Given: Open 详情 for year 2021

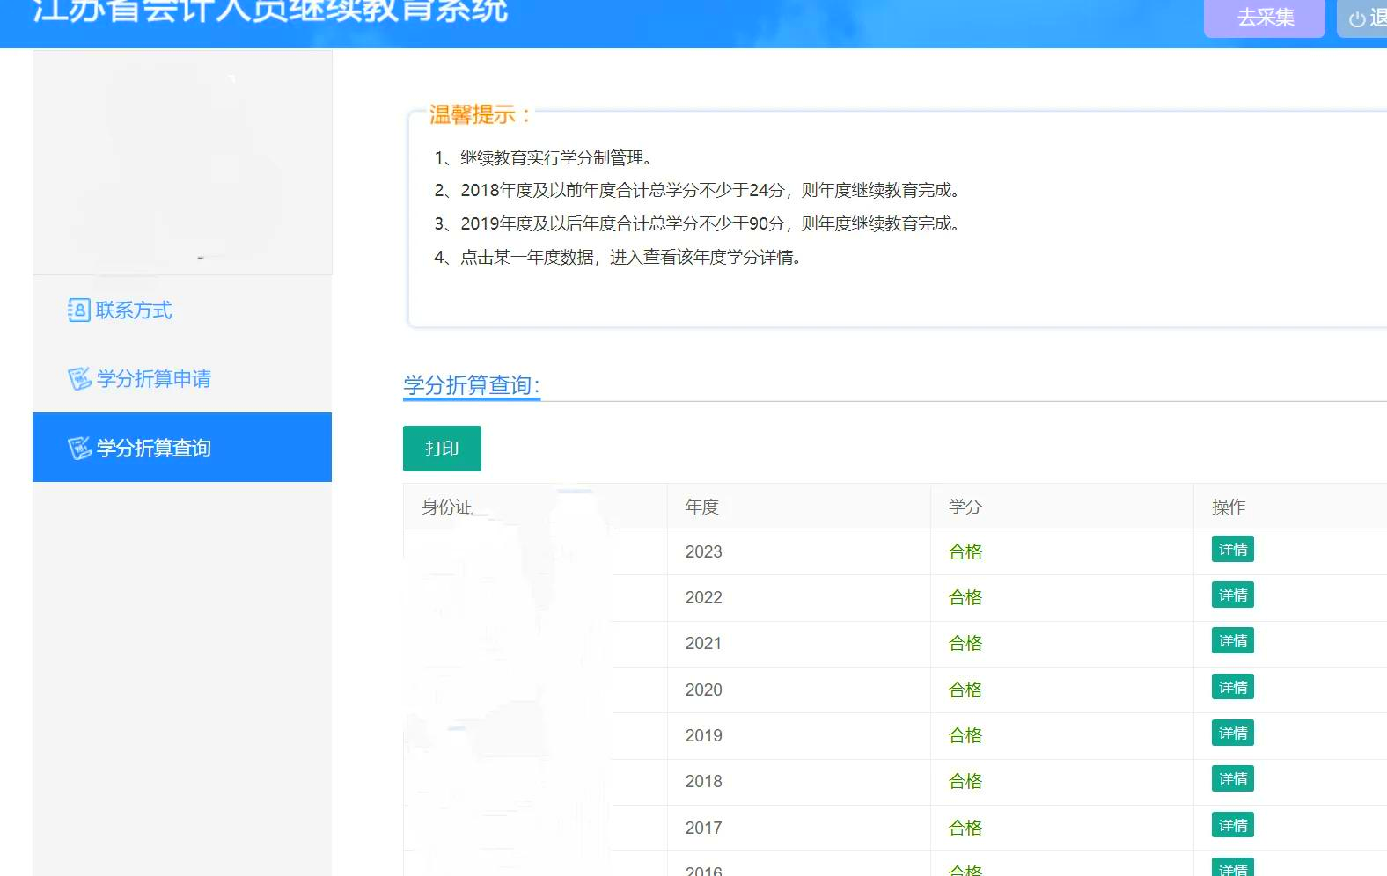Looking at the screenshot, I should click(x=1233, y=641).
